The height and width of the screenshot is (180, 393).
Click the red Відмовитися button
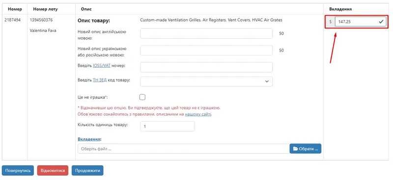click(53, 171)
